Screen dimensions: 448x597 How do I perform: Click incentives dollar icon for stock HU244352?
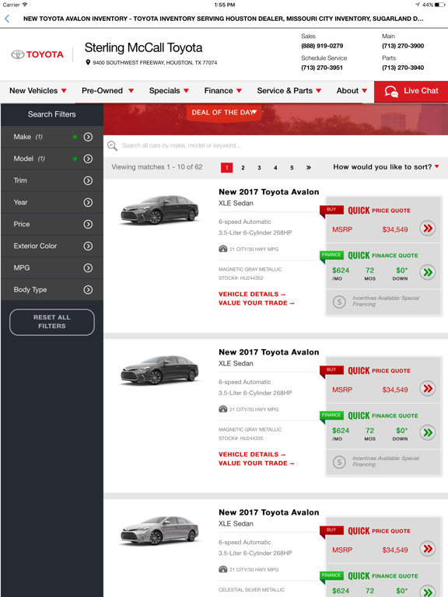[339, 302]
